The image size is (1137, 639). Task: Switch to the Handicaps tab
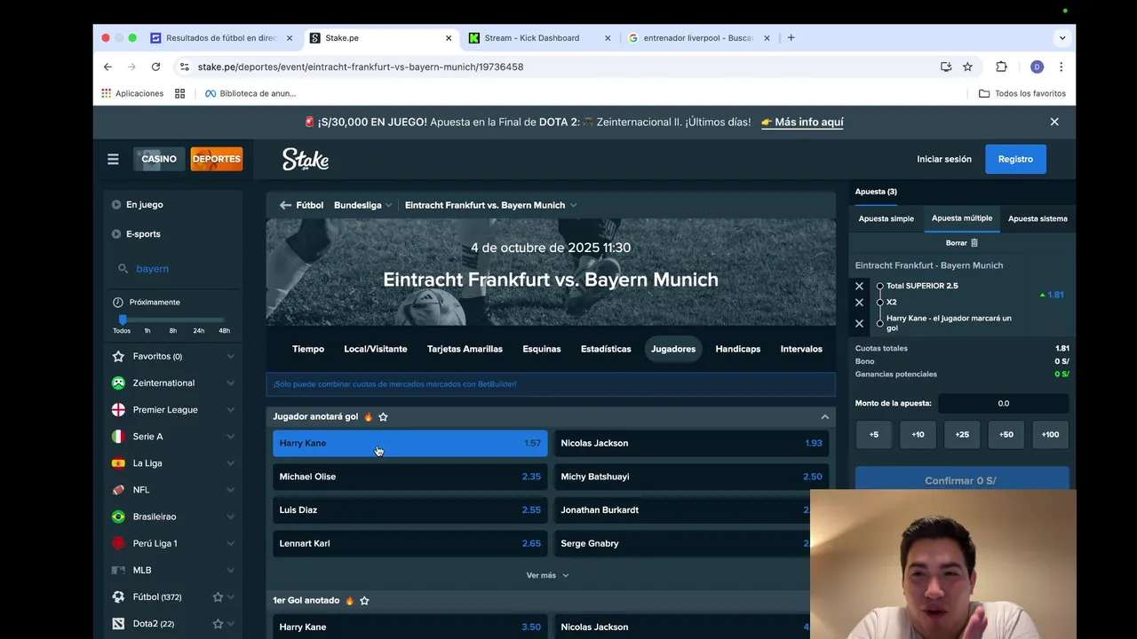(x=738, y=349)
